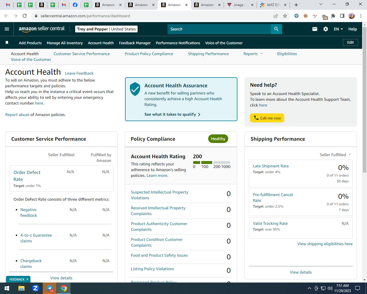Close the AMZ EO browser tab
The width and height of the screenshot is (367, 294).
(286, 5)
